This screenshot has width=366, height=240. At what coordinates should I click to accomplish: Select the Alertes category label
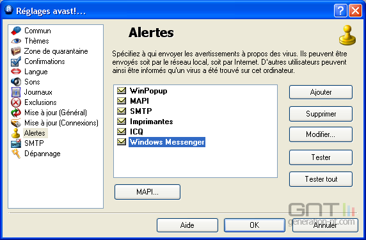coord(35,133)
